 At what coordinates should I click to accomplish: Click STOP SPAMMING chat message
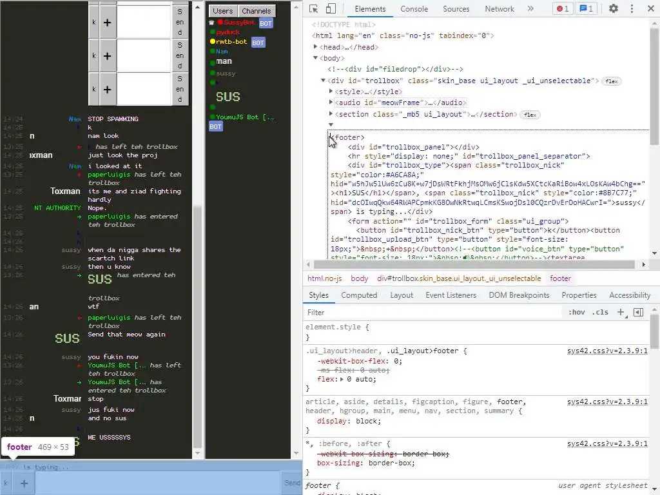pos(113,119)
